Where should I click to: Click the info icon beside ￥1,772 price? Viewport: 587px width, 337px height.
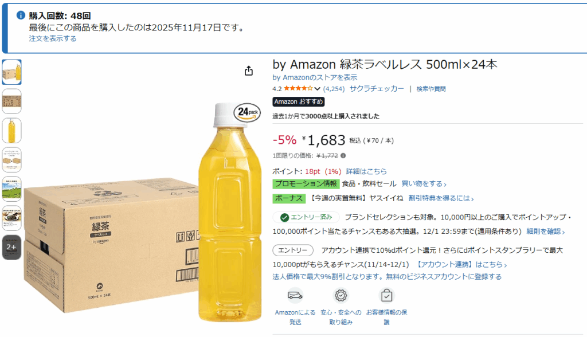343,155
